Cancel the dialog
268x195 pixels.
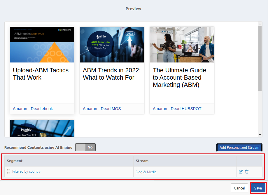(239, 188)
